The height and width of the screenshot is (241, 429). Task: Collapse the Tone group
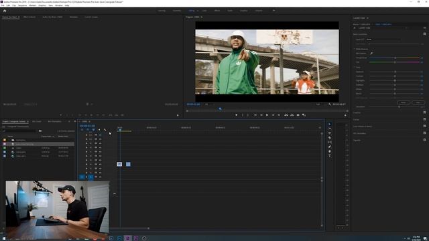point(355,67)
